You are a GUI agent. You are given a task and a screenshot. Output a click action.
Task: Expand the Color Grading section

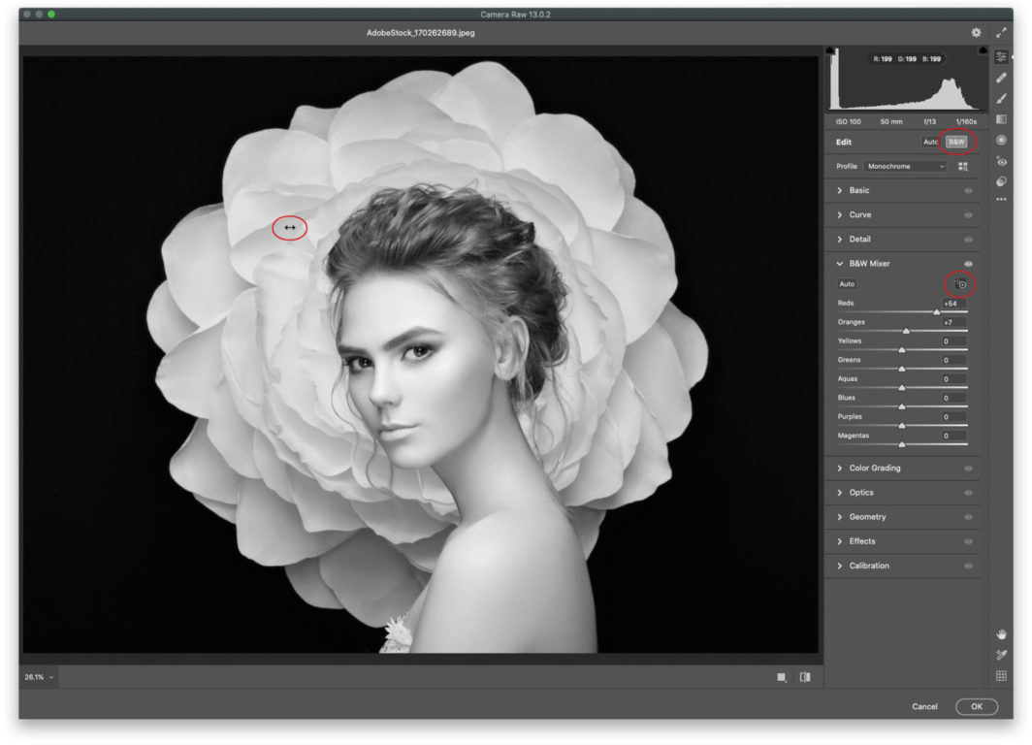[x=873, y=469]
